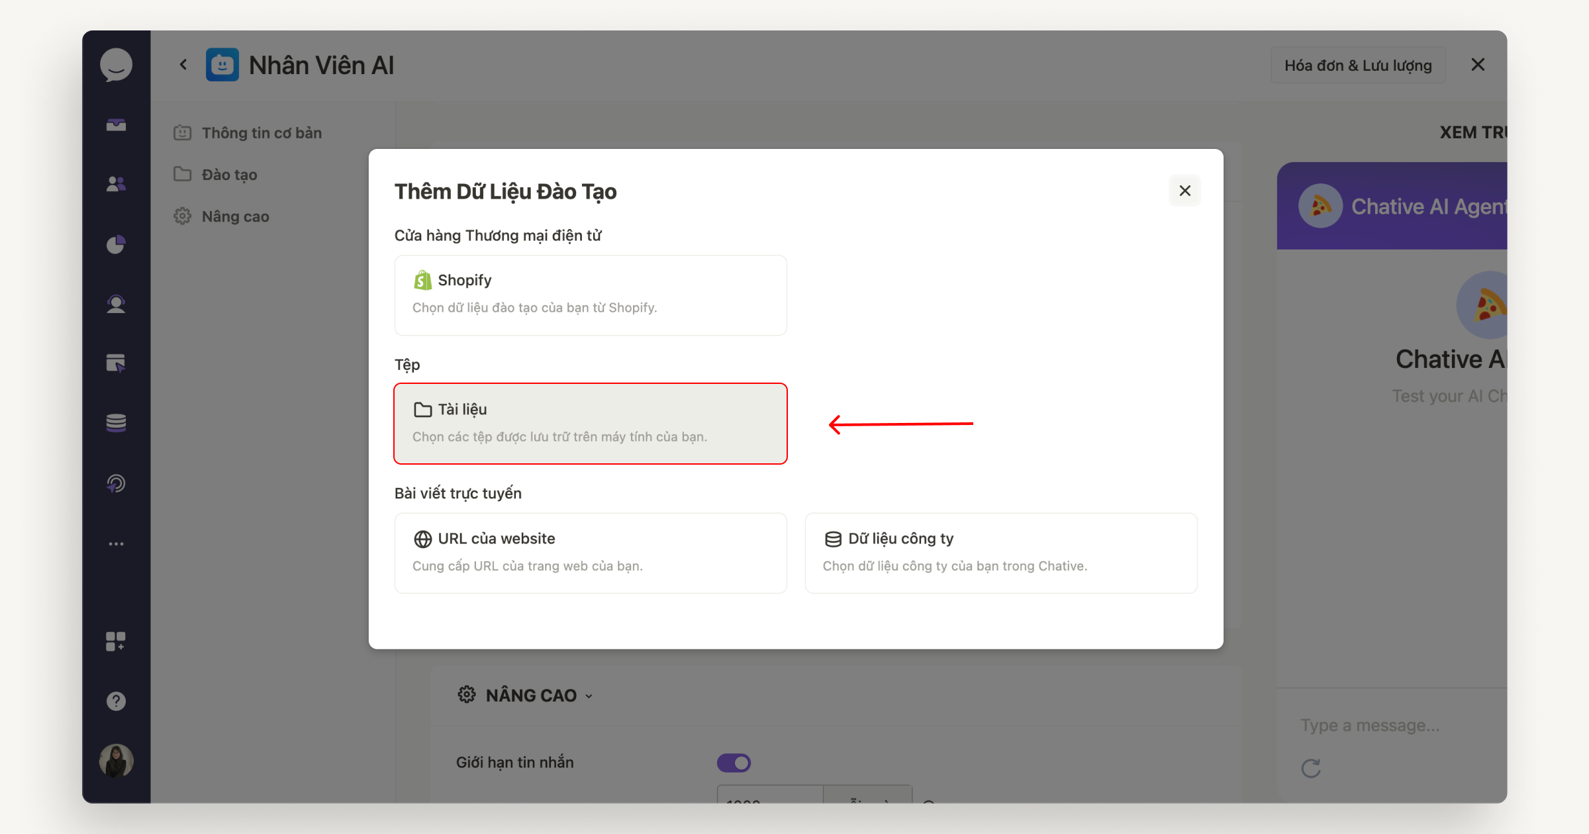
Task: Select Dữ liệu công ty option
Action: tap(1001, 553)
